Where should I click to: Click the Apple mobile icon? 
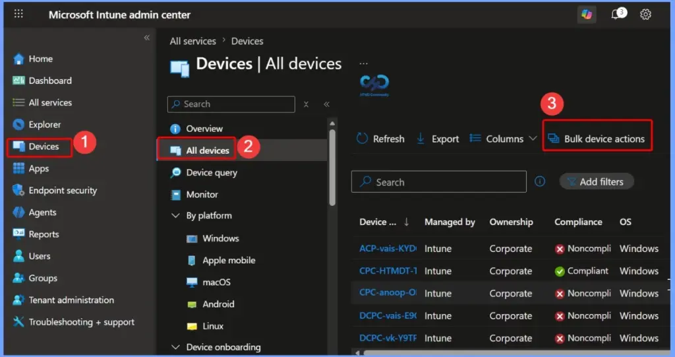192,261
